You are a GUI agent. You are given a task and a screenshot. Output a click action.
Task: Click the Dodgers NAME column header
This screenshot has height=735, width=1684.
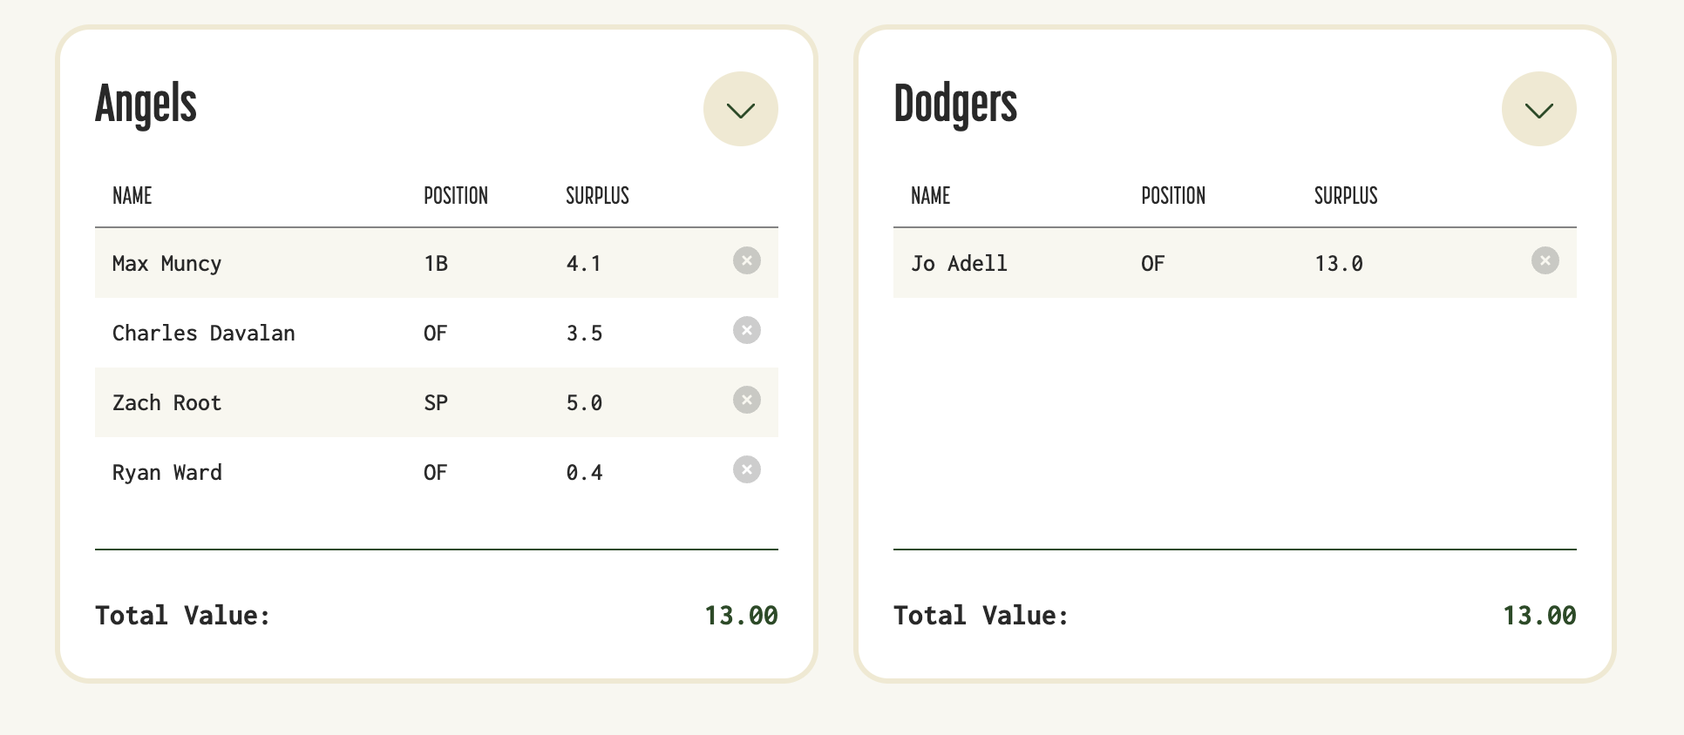click(x=930, y=196)
